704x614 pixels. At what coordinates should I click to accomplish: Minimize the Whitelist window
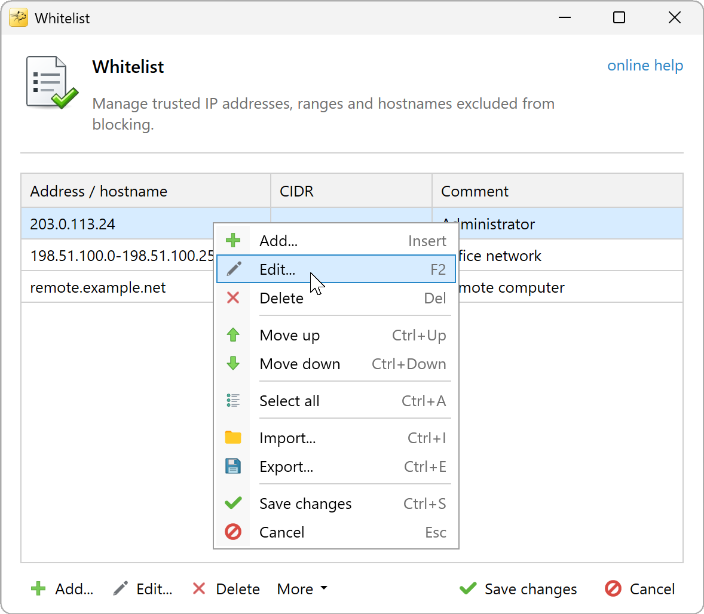tap(564, 18)
